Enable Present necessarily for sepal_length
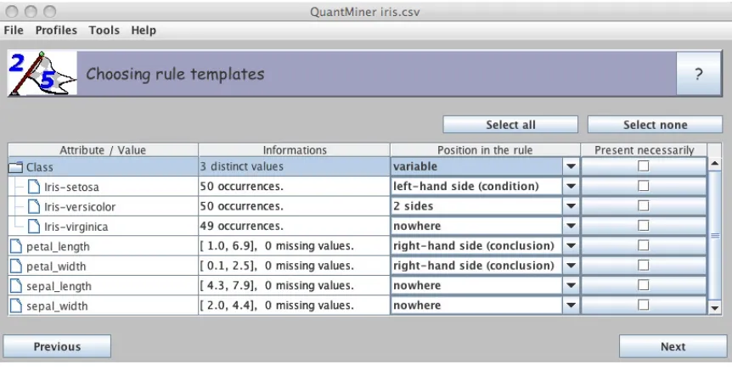Image resolution: width=732 pixels, height=370 pixels. [x=644, y=285]
